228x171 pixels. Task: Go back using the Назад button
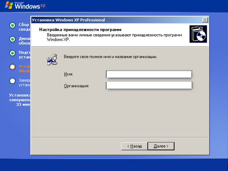pos(135,146)
